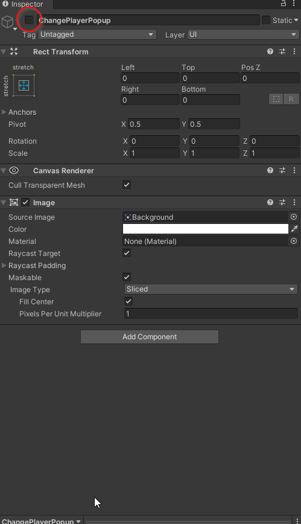Open the Image Type Sliced dropdown
Viewport: 301px width, 524px height.
click(211, 289)
